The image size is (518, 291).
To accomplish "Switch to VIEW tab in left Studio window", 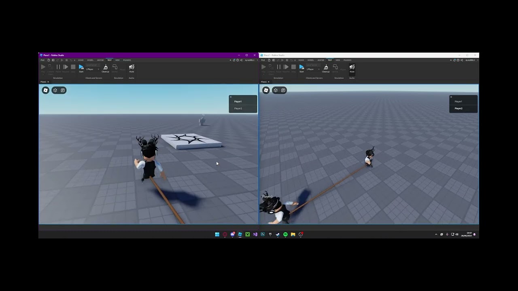I will (x=117, y=60).
